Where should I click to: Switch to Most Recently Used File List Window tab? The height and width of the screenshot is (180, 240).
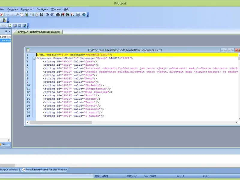(x=46, y=170)
